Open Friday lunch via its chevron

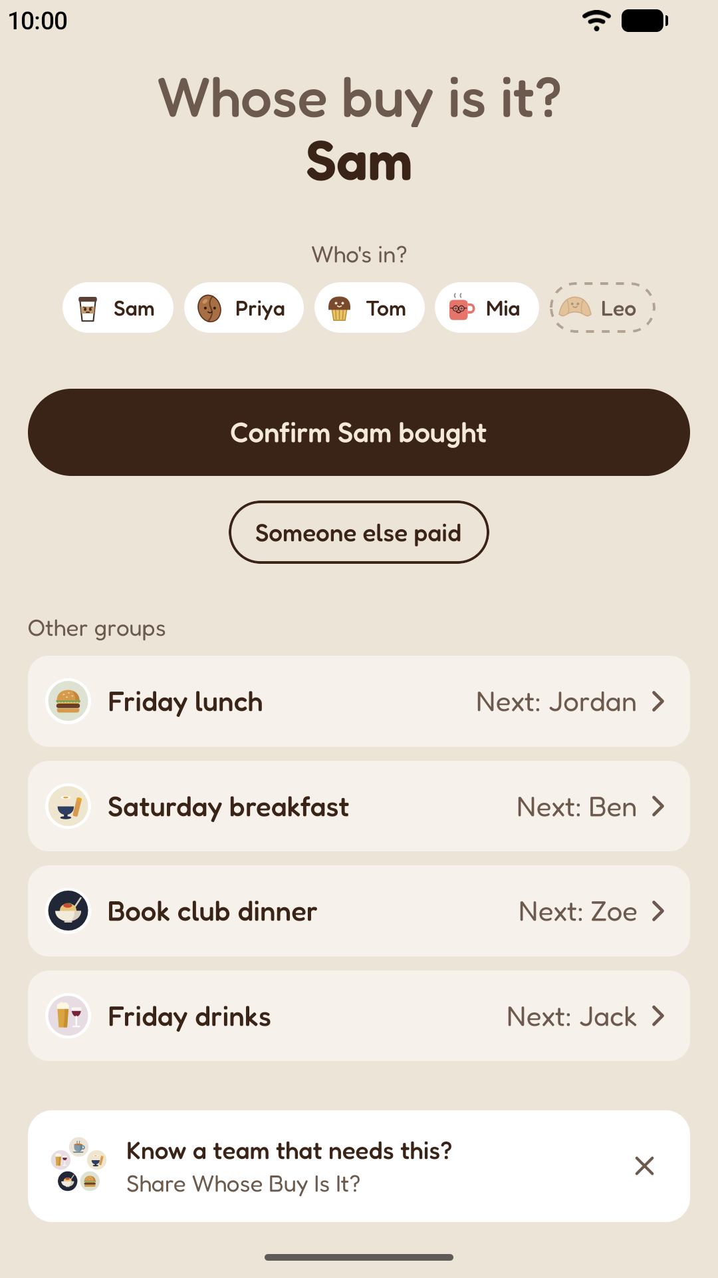658,702
